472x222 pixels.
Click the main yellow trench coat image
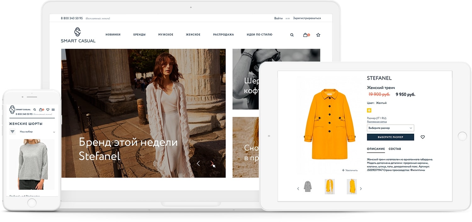329,124
